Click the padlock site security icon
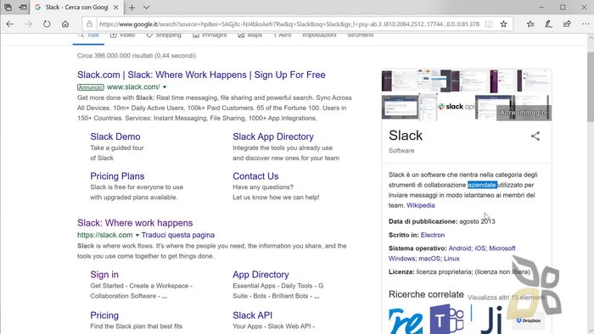 (89, 24)
